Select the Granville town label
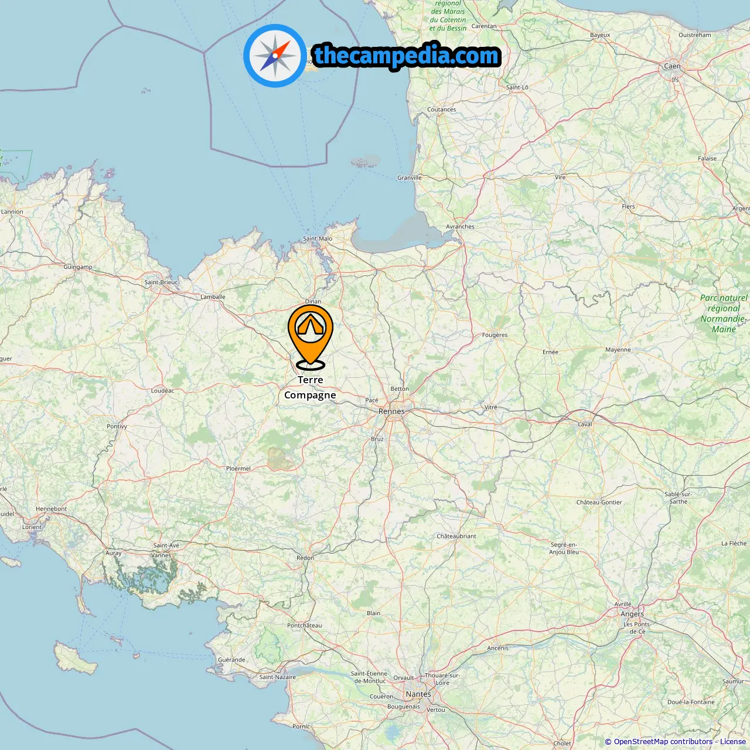The image size is (750, 750). point(410,178)
